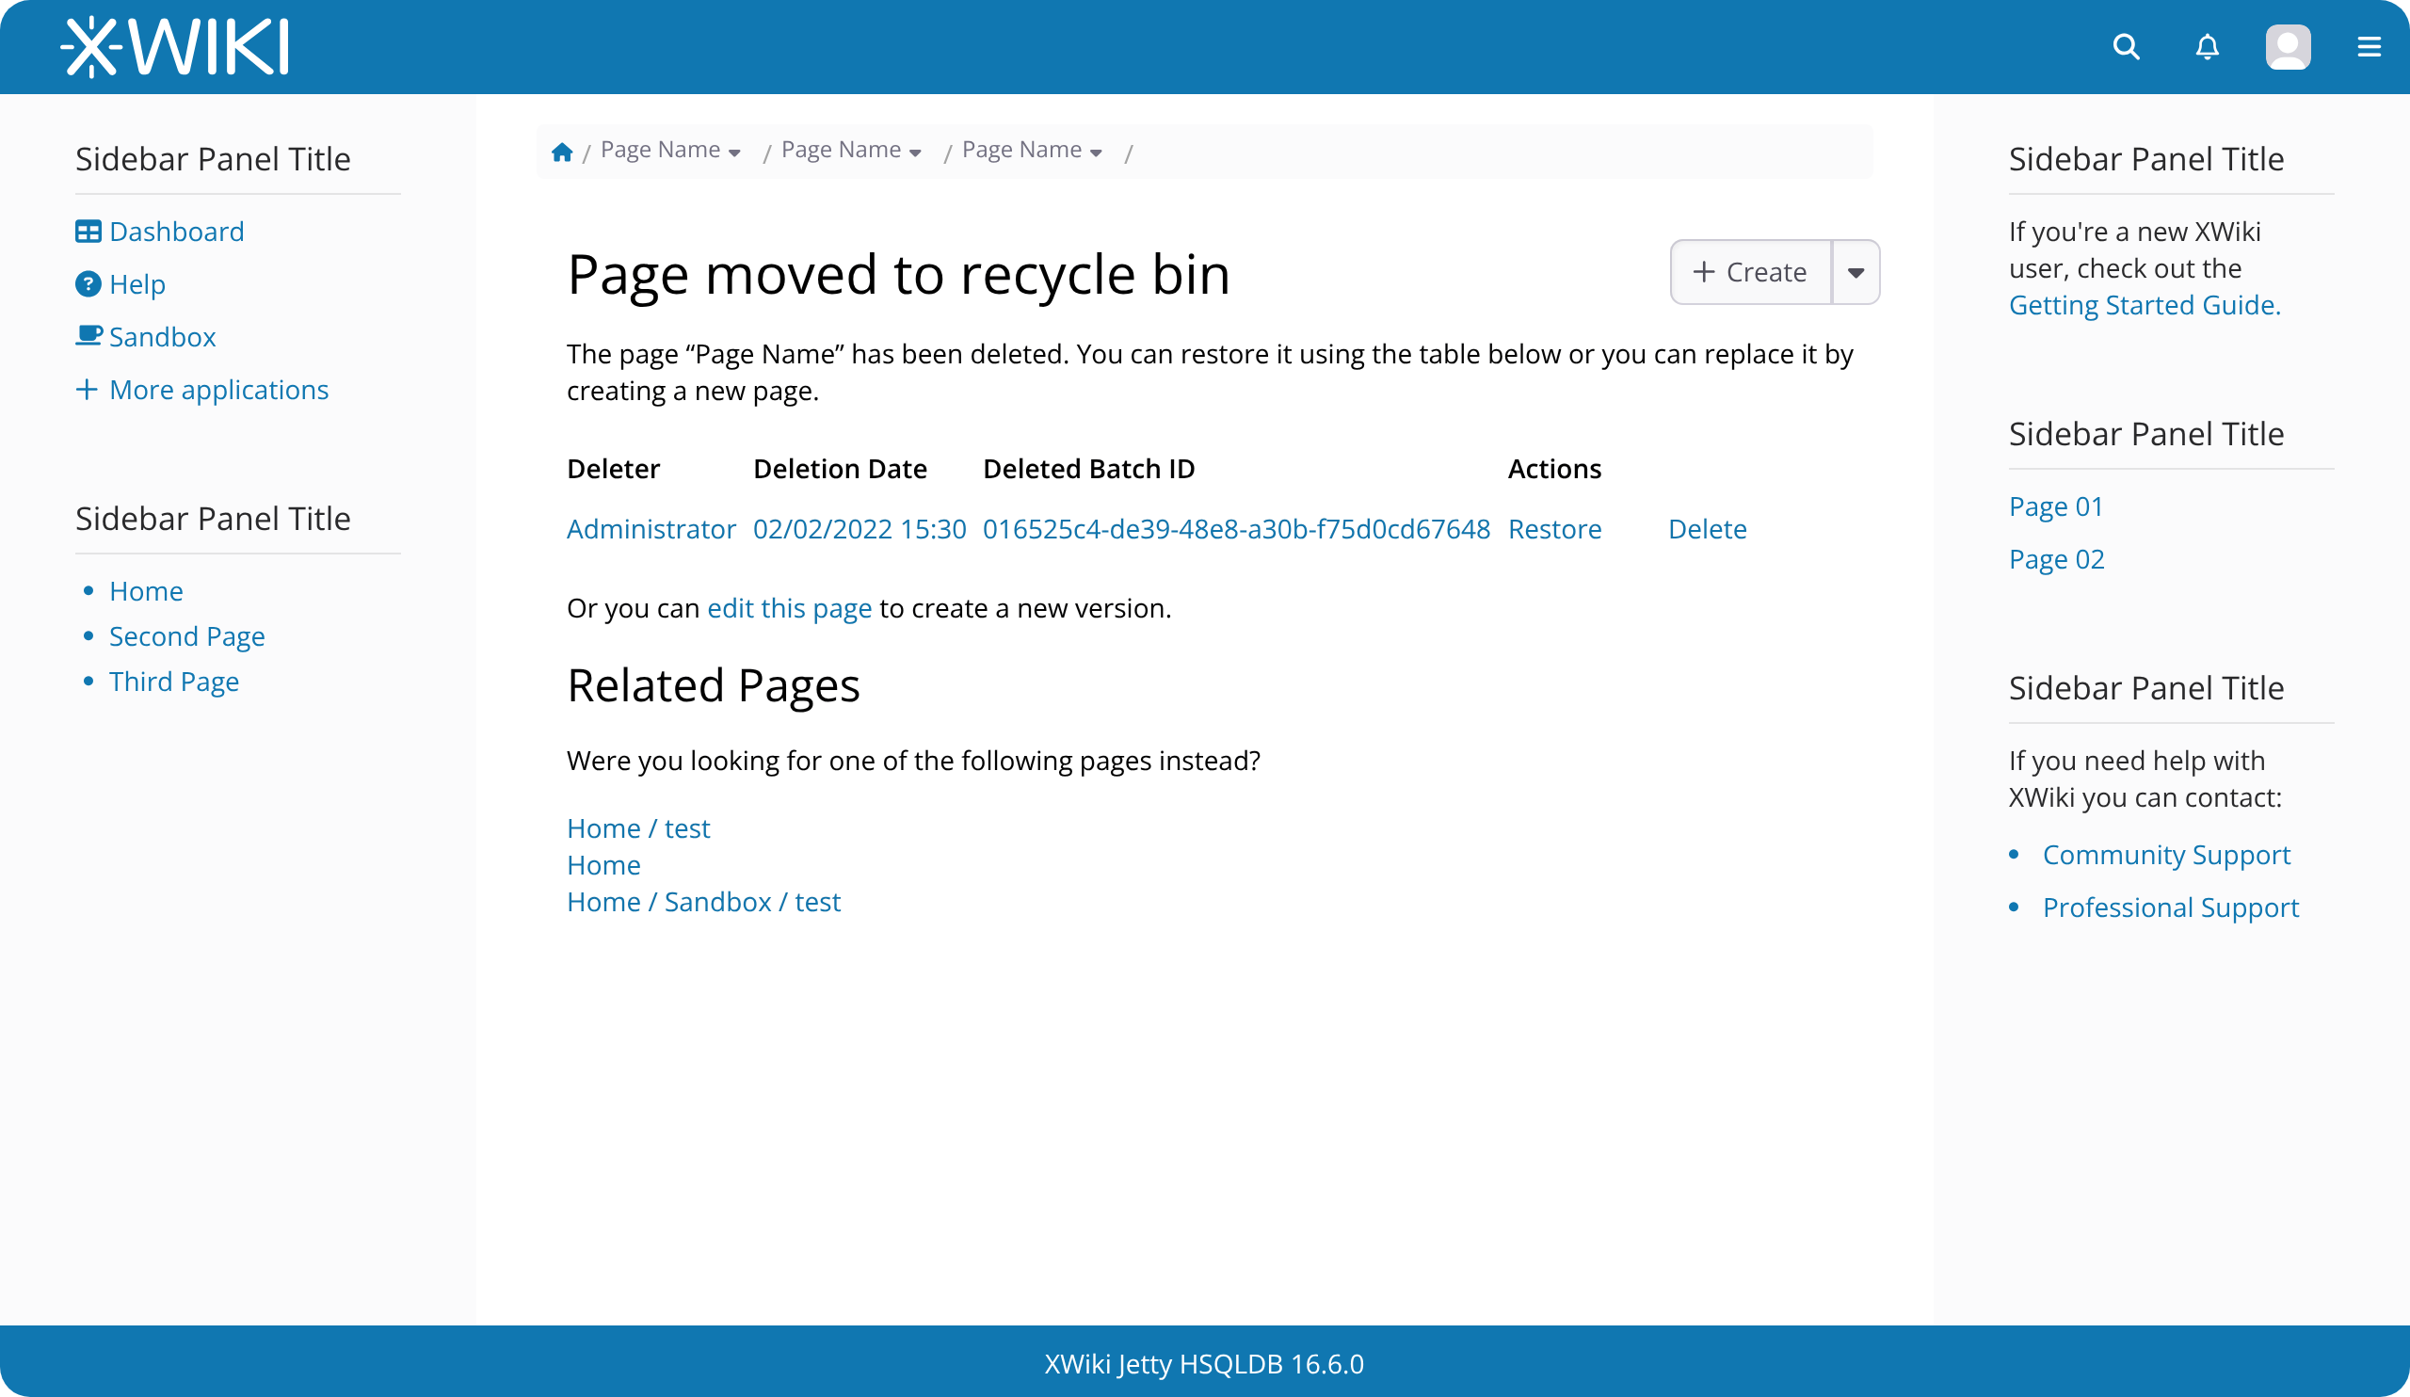Open notifications bell icon
The height and width of the screenshot is (1397, 2410).
coord(2207,47)
